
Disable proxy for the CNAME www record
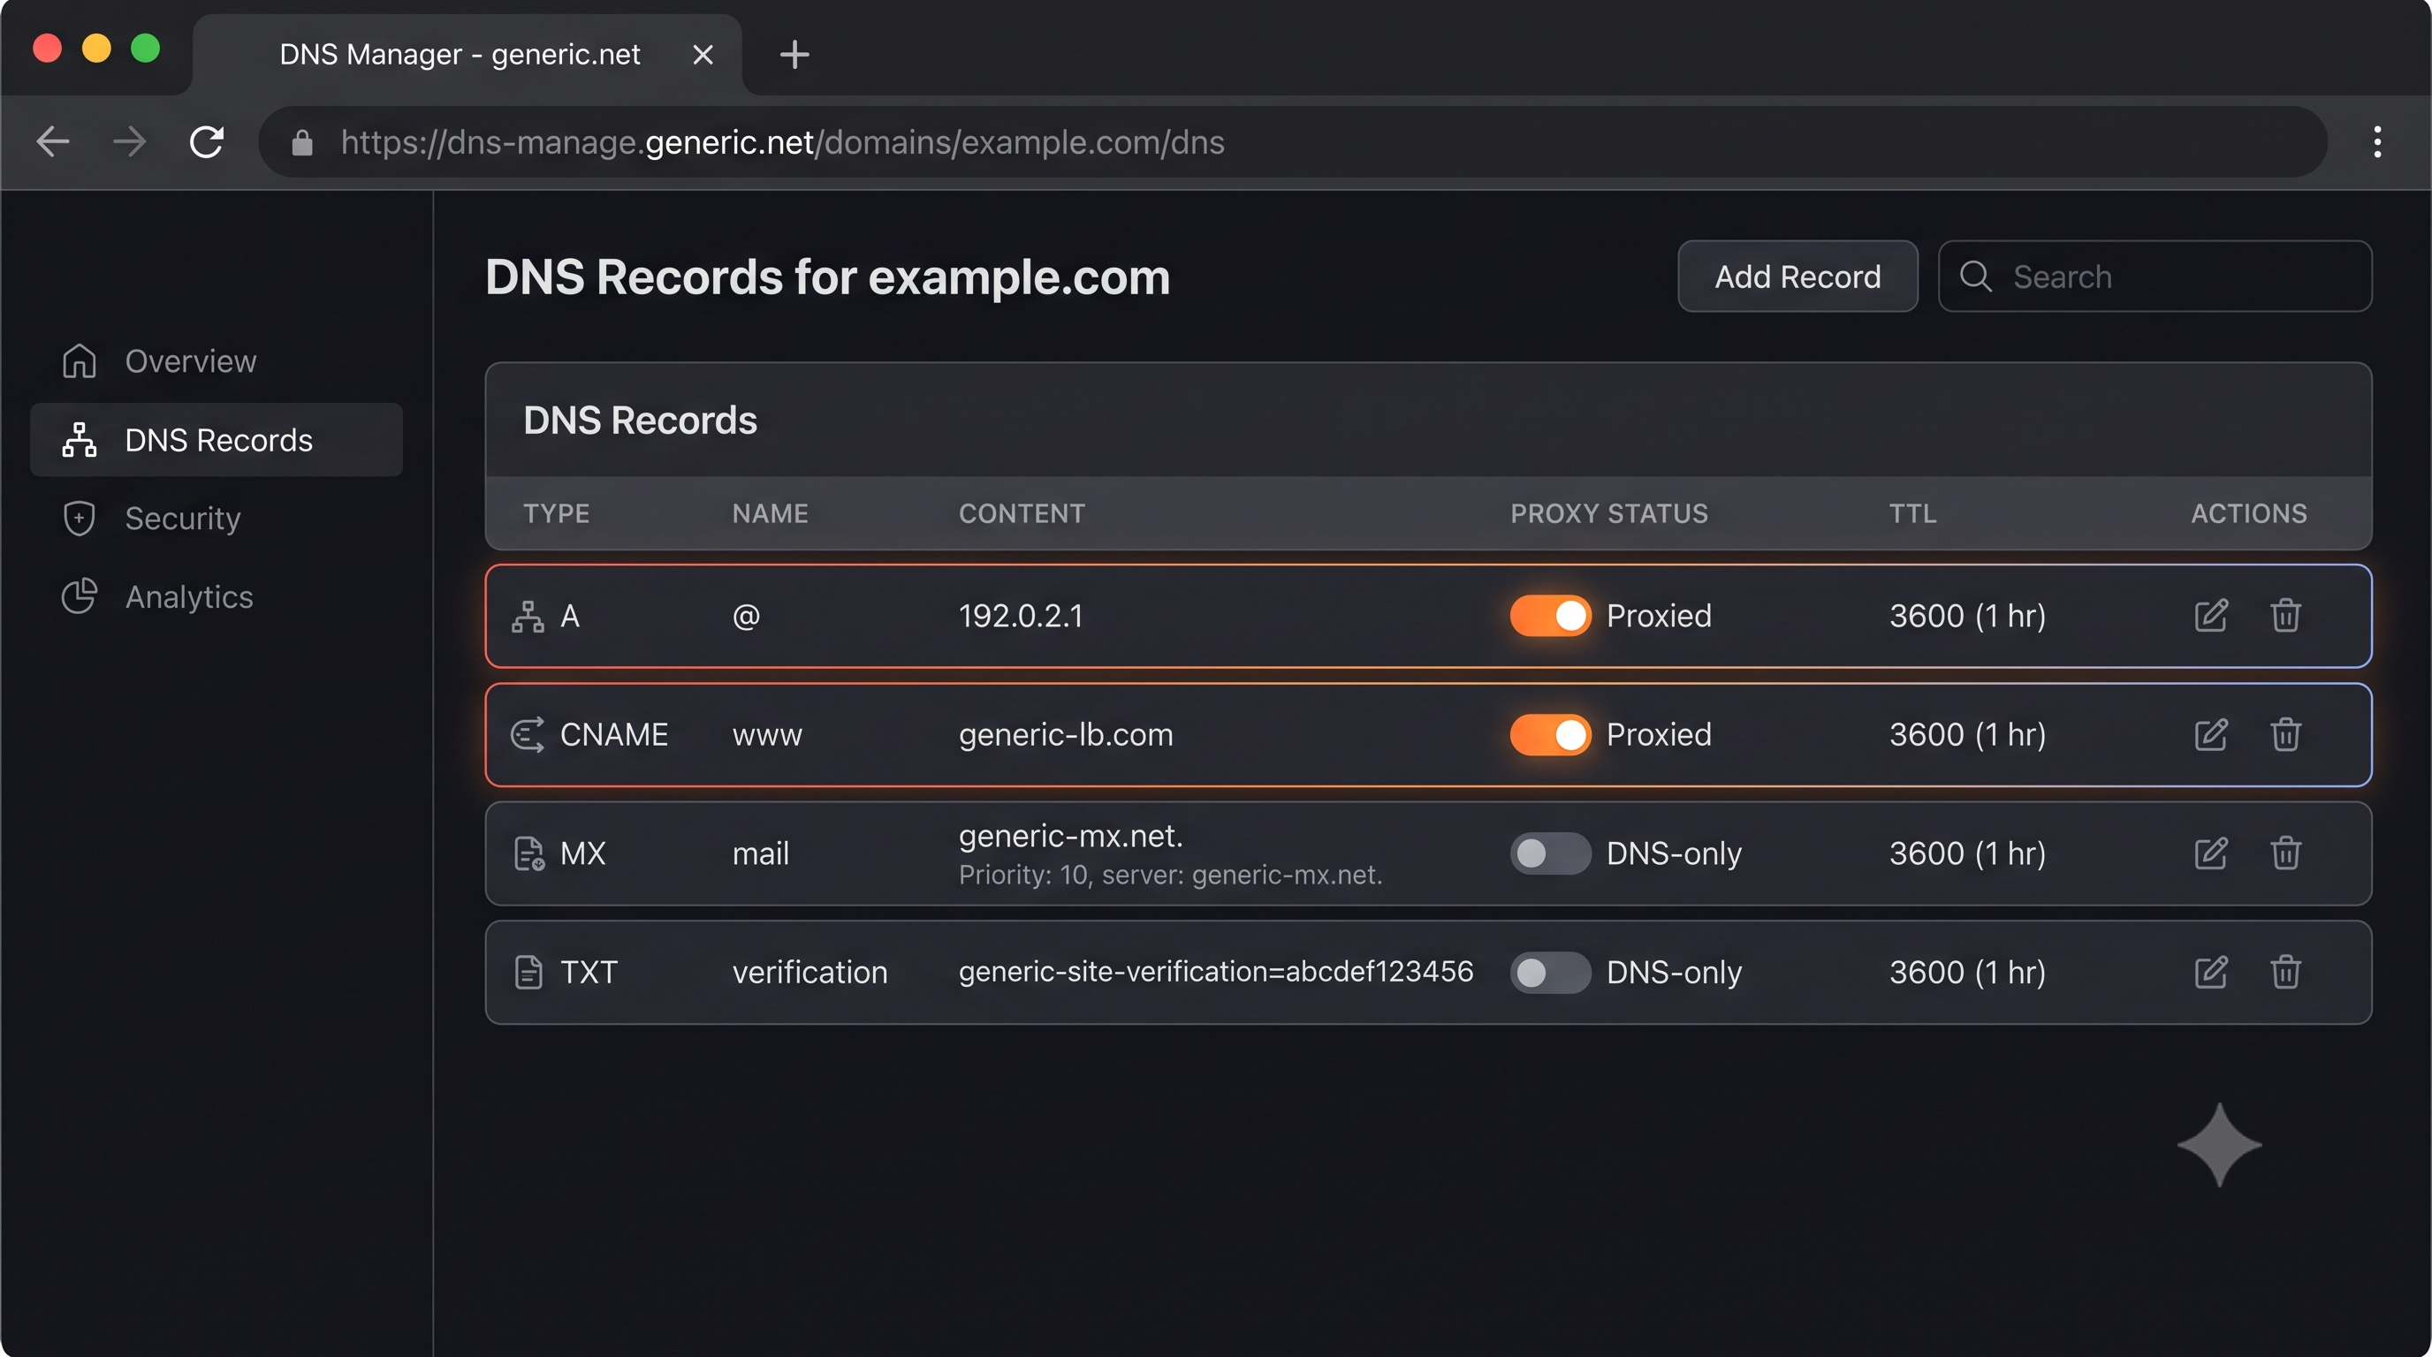click(1550, 735)
